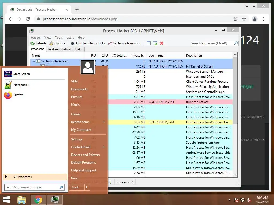Expand the Control Panel submenu
Screen dimensions: 274x205
tap(88, 147)
